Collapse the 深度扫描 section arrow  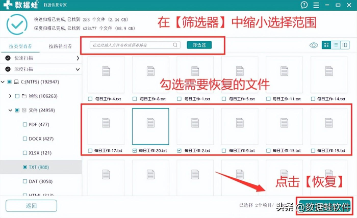pos(78,69)
